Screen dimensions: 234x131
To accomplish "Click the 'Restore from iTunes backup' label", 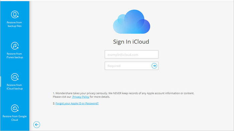I will pyautogui.click(x=14, y=56).
